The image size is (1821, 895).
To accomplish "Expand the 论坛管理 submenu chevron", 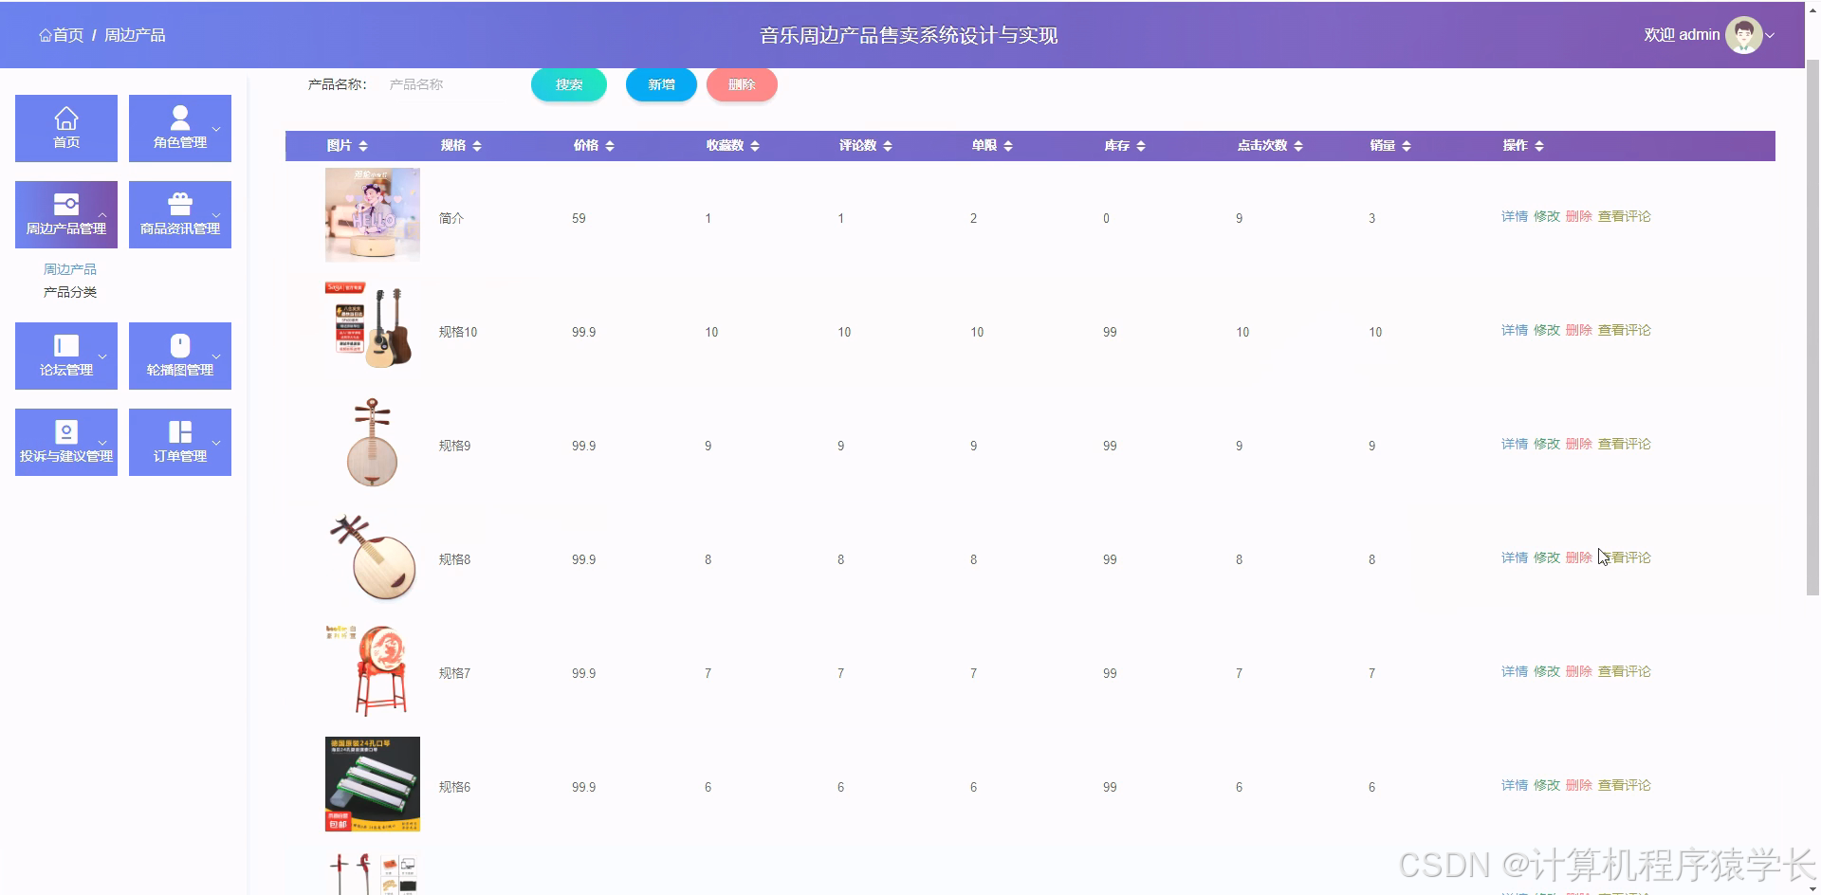I will (x=101, y=357).
